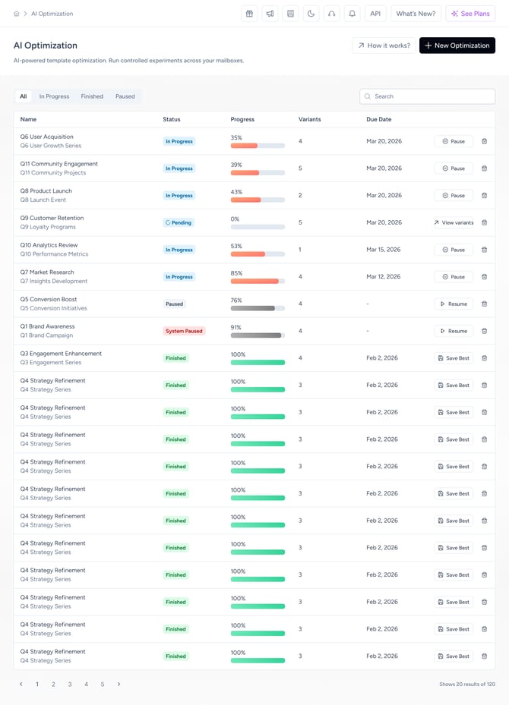Open support via the headphones icon
509x705 pixels.
point(331,14)
